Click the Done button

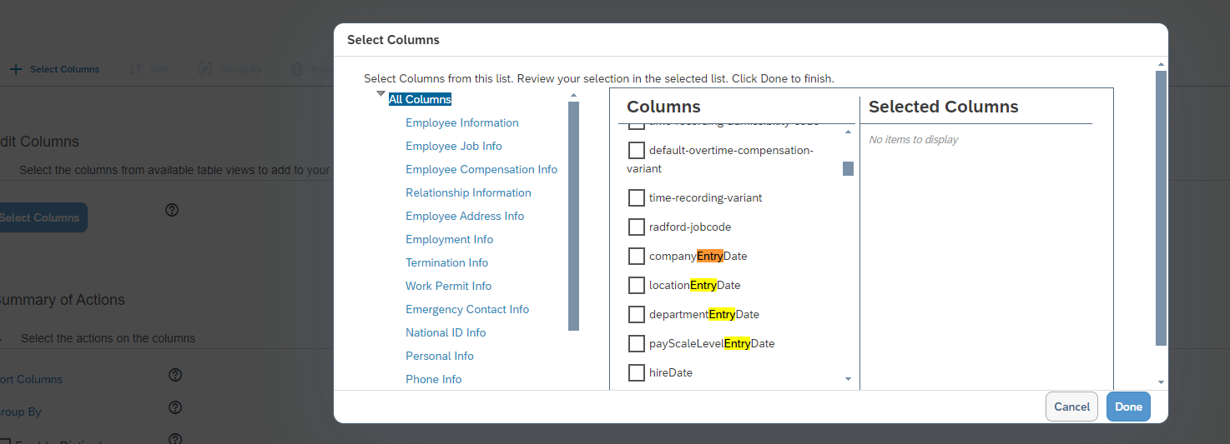[x=1128, y=407]
